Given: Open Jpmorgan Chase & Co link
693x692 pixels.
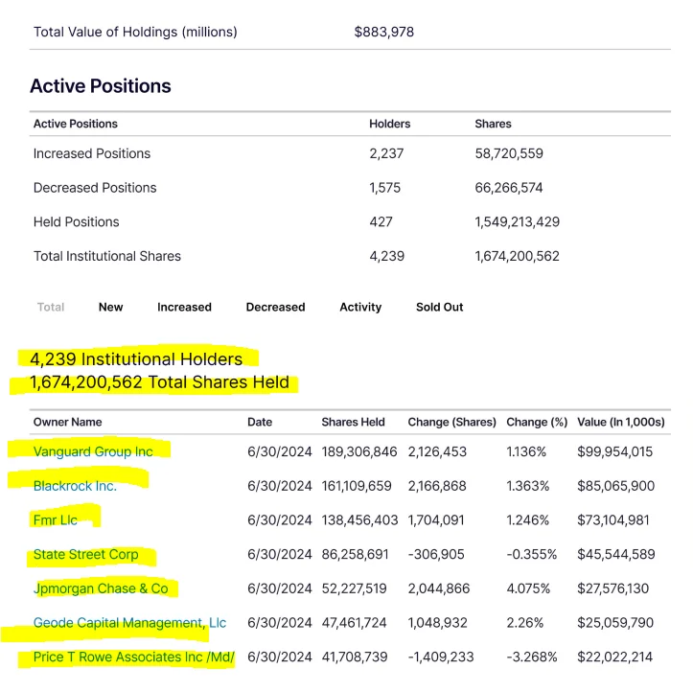Looking at the screenshot, I should (x=101, y=588).
